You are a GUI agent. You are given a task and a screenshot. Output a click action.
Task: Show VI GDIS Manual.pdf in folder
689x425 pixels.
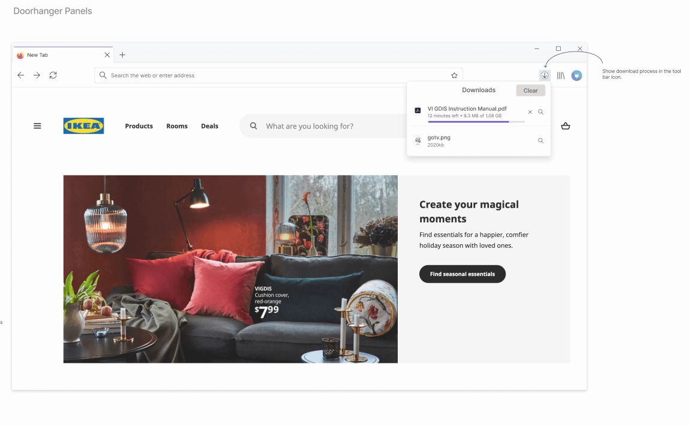[540, 112]
